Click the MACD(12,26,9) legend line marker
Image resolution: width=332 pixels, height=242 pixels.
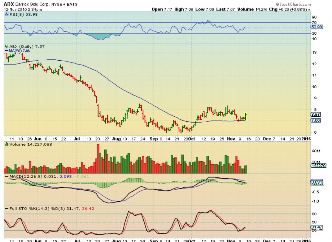click(x=6, y=176)
